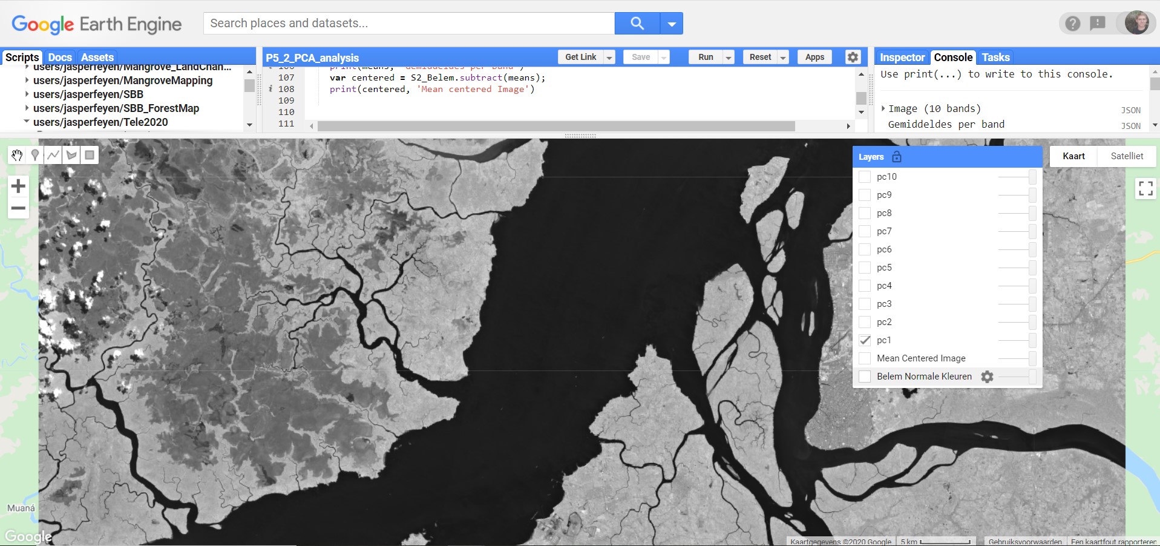Screen dimensions: 1160x546
Task: Expand the Image (10 bands) console entry
Action: pyautogui.click(x=883, y=108)
